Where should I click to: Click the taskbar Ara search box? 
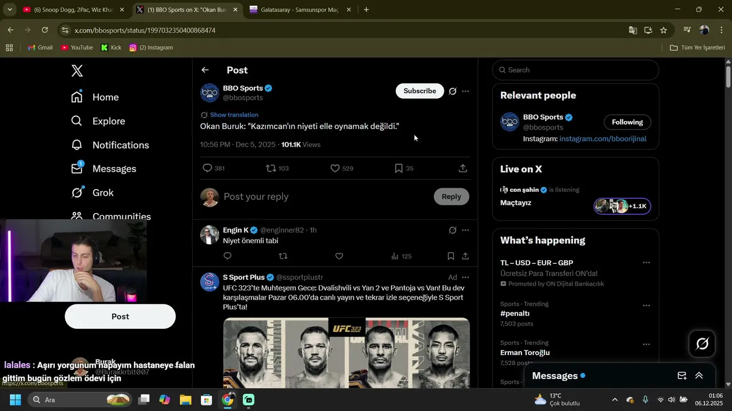[x=80, y=400]
